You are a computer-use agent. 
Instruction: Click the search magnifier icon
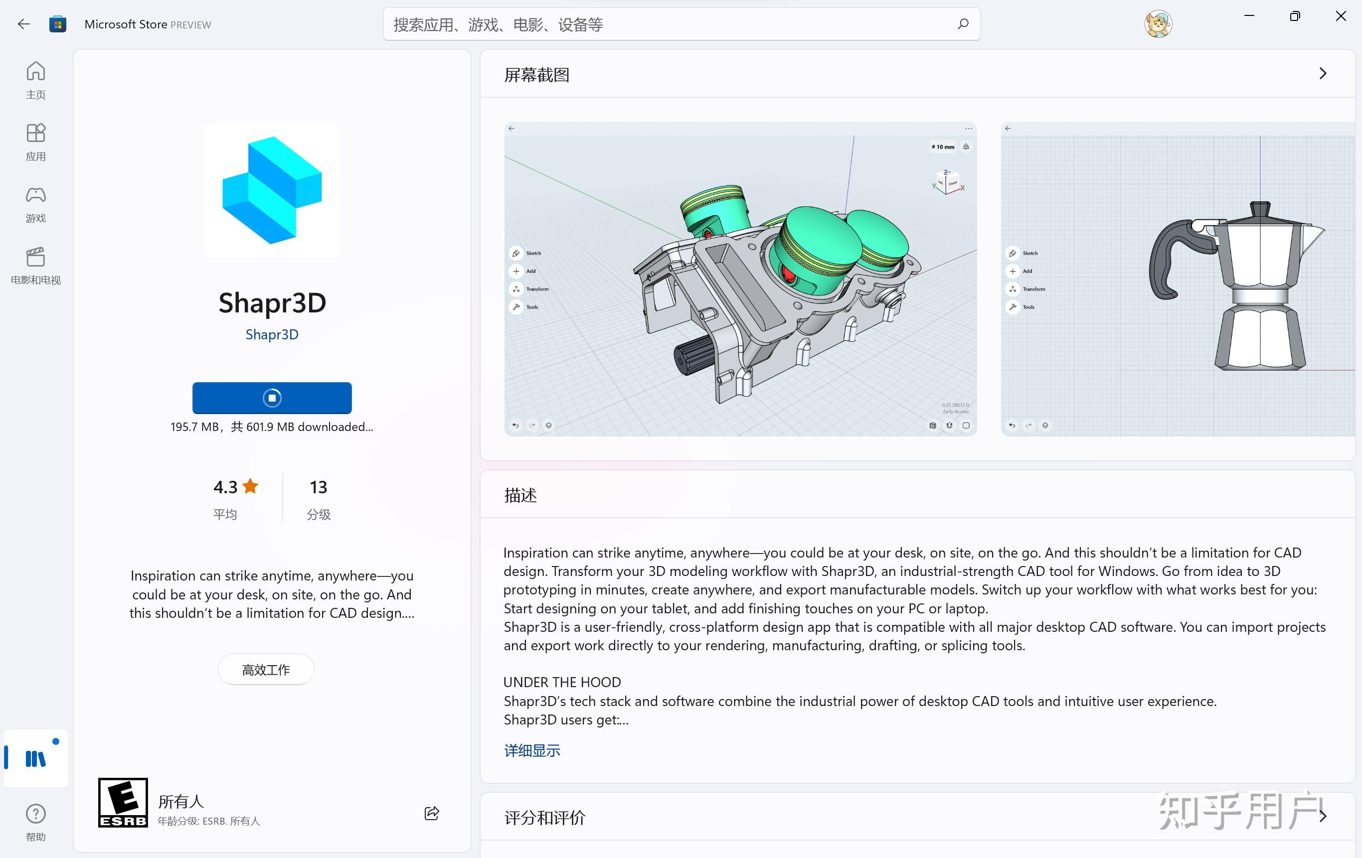pyautogui.click(x=962, y=24)
